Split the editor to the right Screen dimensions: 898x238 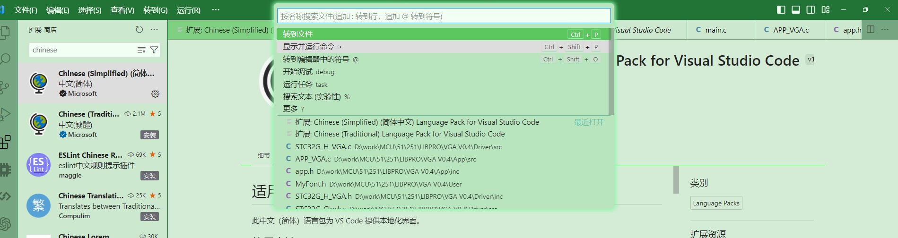pyautogui.click(x=871, y=29)
